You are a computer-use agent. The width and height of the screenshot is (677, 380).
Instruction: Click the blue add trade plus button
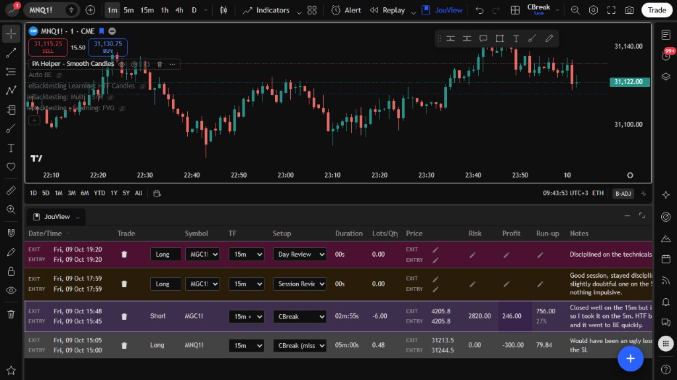pos(630,358)
